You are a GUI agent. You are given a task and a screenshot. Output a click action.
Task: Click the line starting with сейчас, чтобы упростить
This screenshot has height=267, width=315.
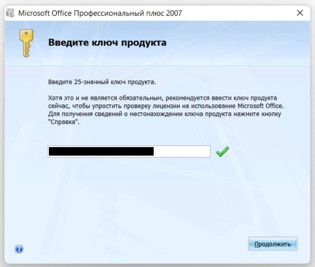[165, 107]
